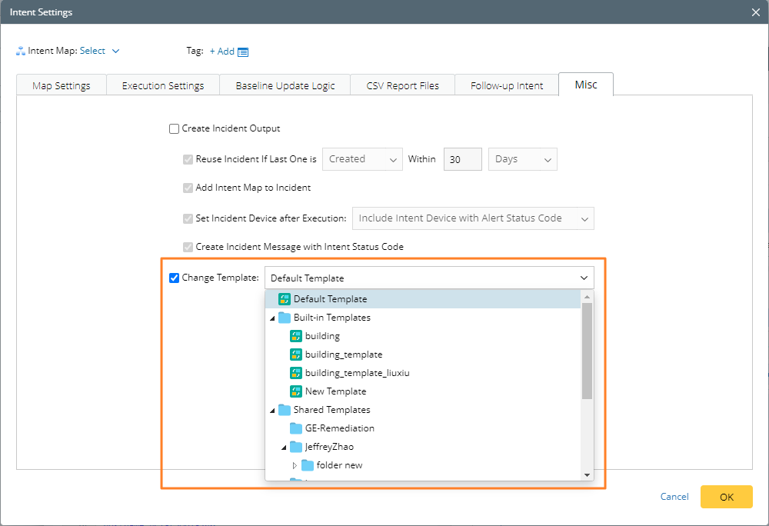Click the Within days number field
This screenshot has width=769, height=526.
(463, 159)
